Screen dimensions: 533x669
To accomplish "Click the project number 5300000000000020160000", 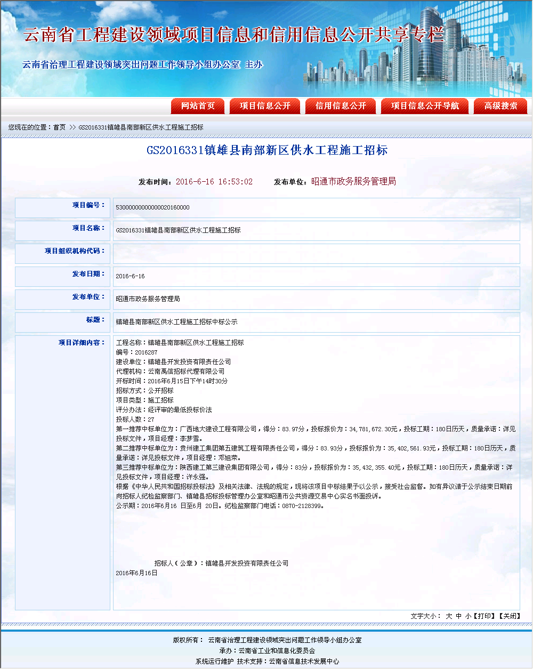I will point(152,207).
